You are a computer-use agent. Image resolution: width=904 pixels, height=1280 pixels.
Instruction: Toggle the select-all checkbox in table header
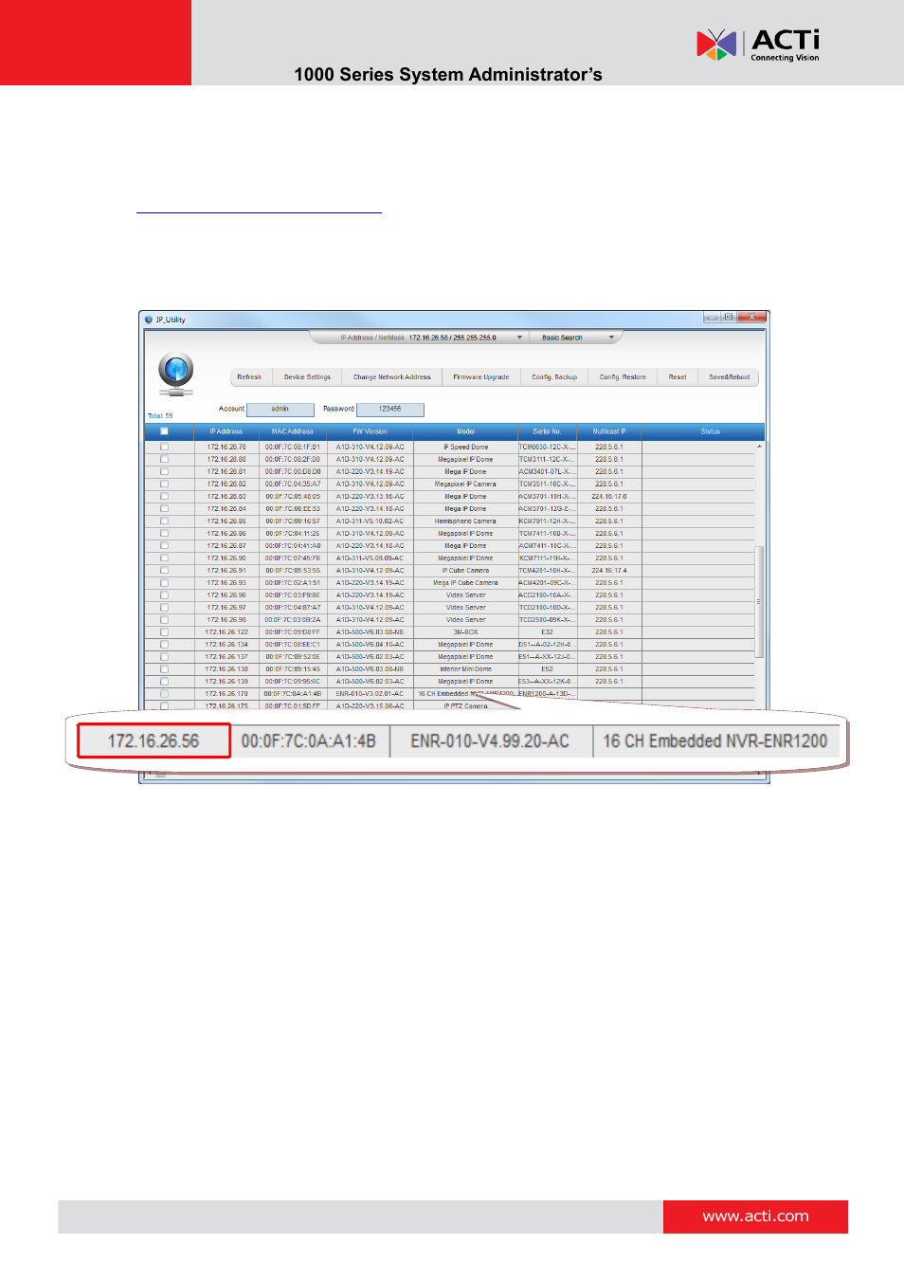click(164, 431)
